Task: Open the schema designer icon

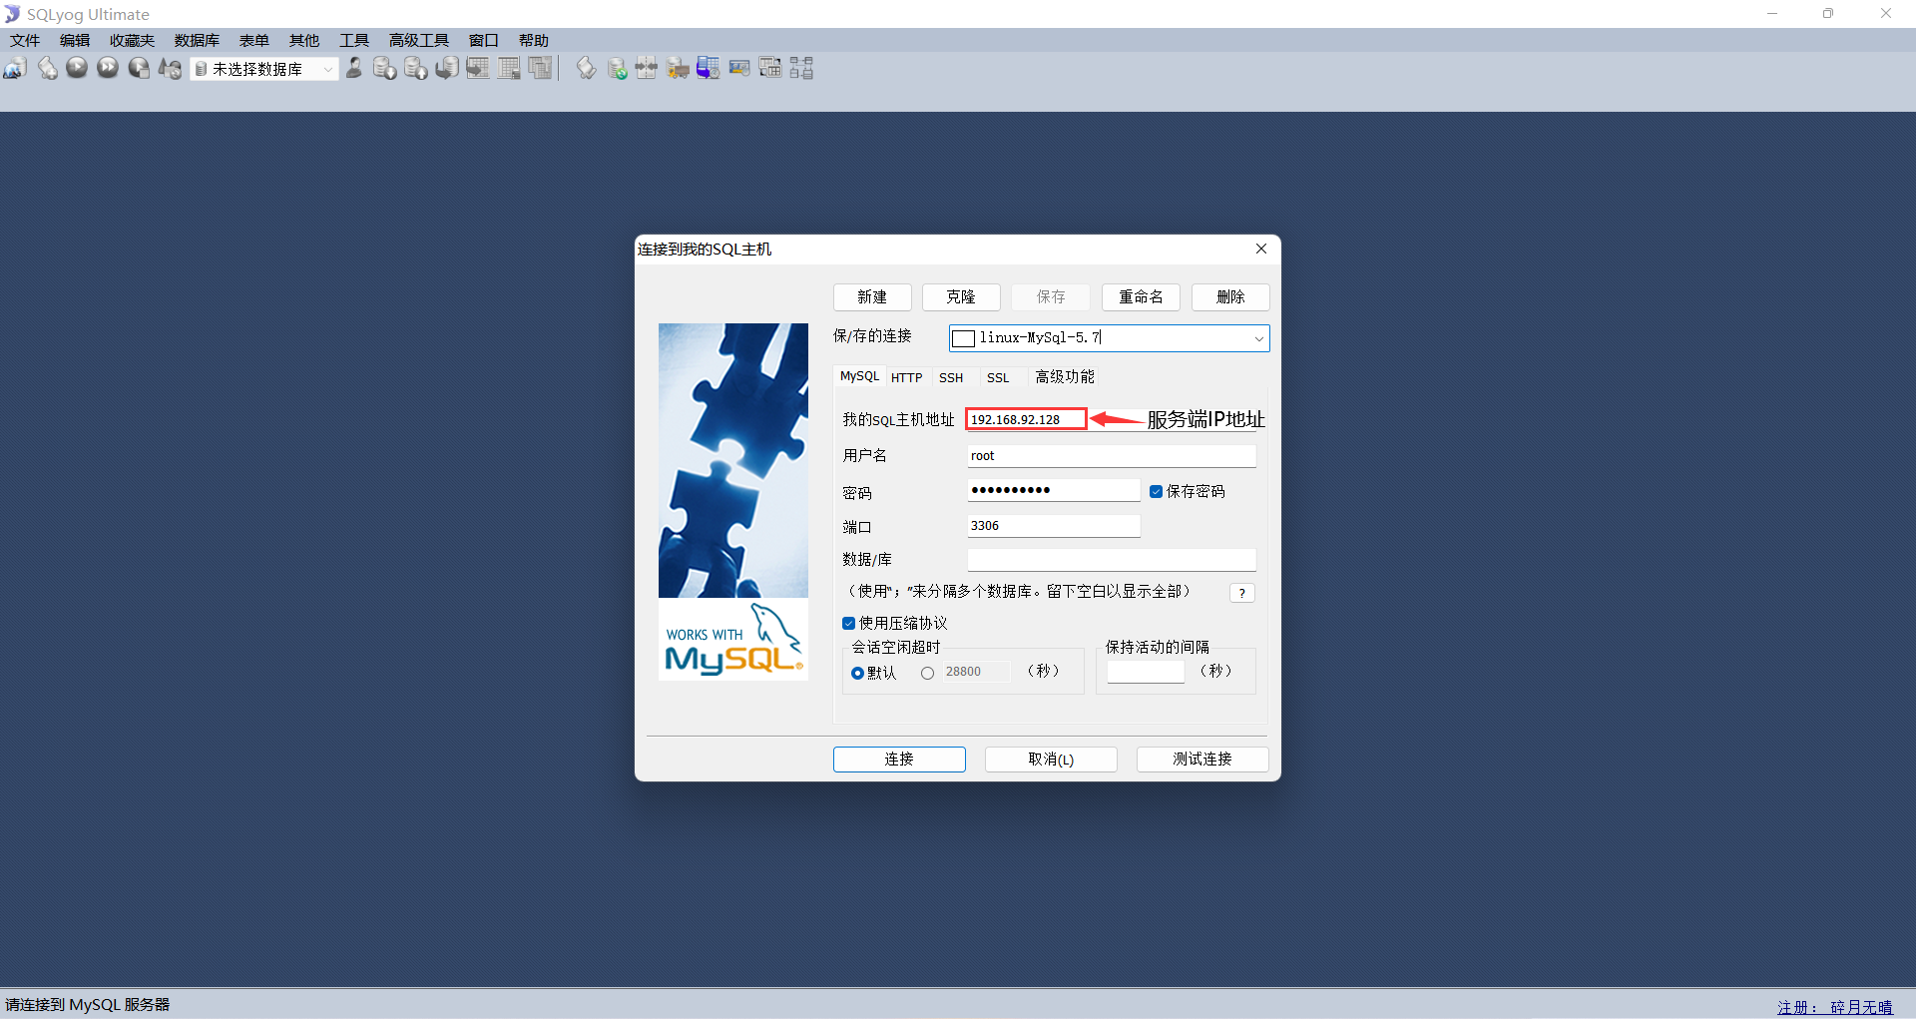Action: [x=801, y=68]
